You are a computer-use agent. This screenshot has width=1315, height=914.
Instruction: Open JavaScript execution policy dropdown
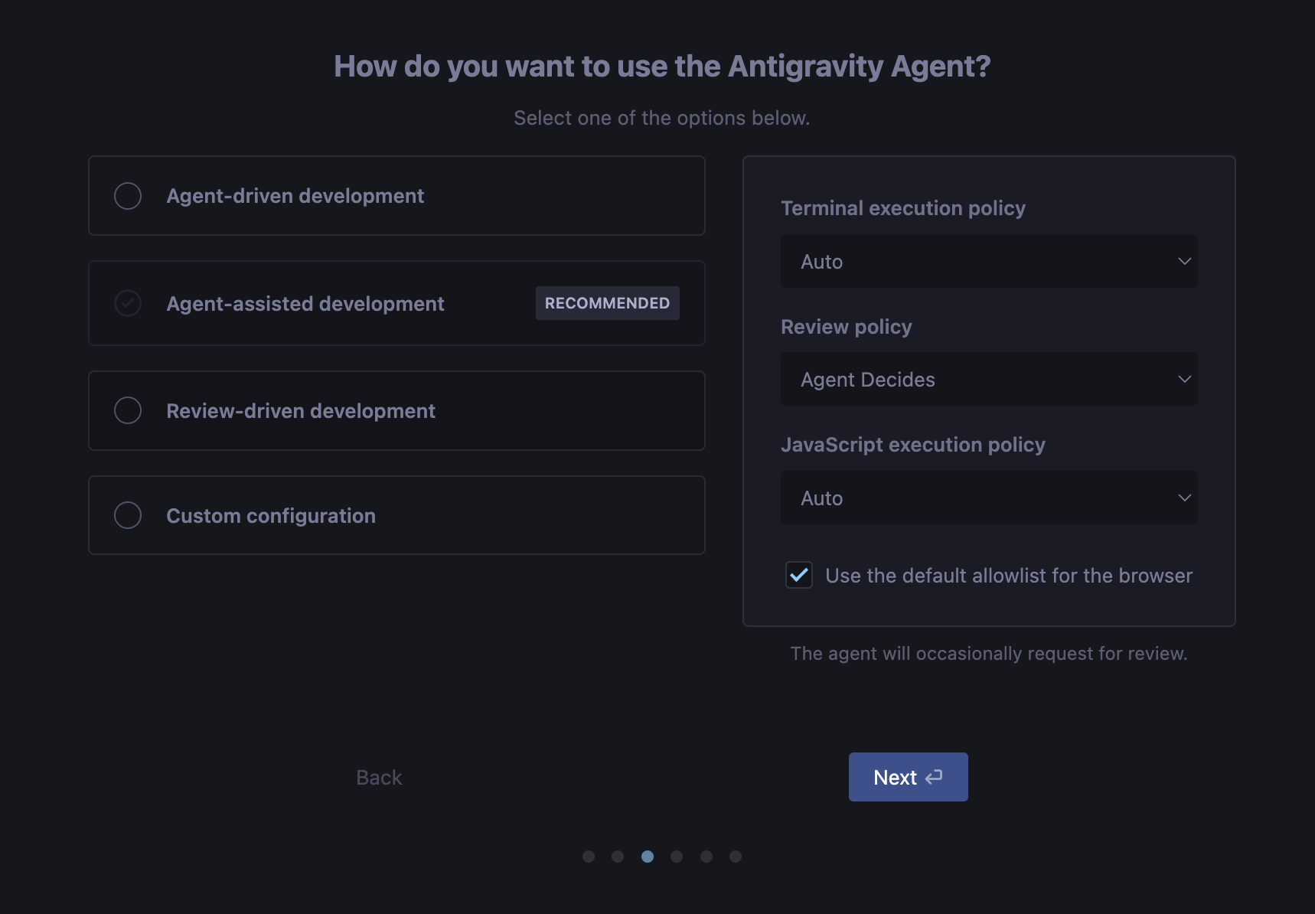989,498
